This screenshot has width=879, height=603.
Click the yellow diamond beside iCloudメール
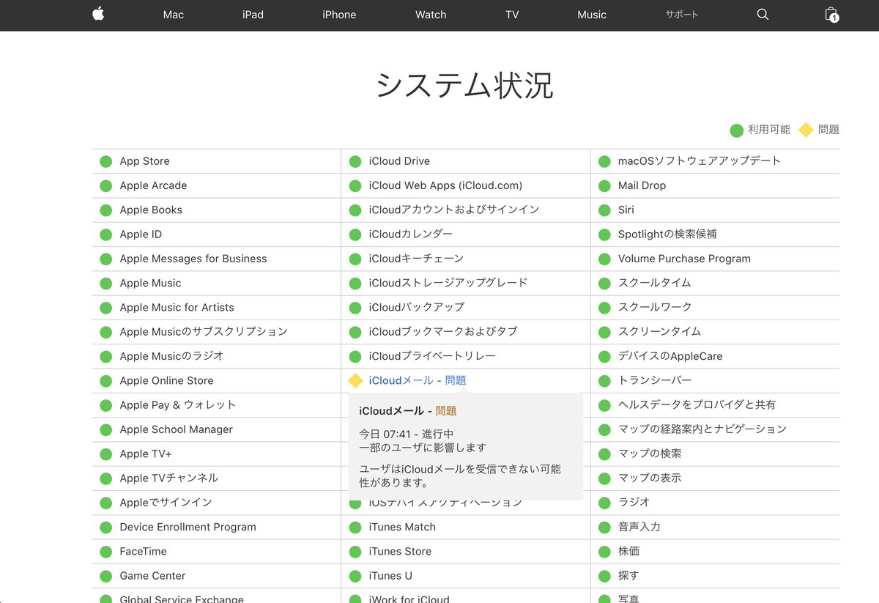pyautogui.click(x=355, y=380)
